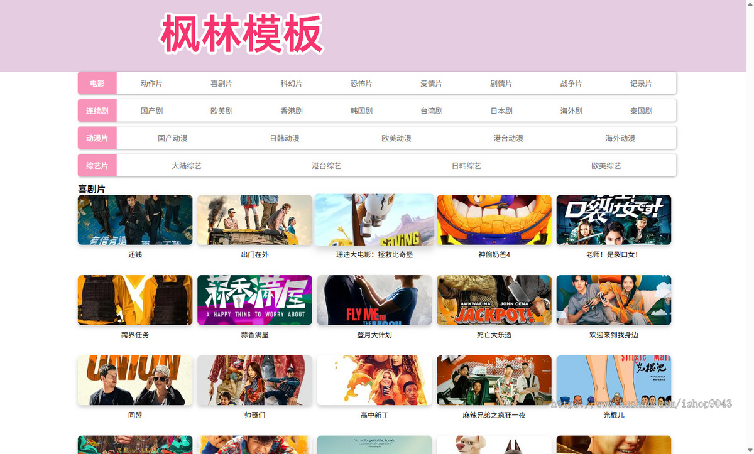
Task: Select the 恐怖片 menu link
Action: pos(361,84)
